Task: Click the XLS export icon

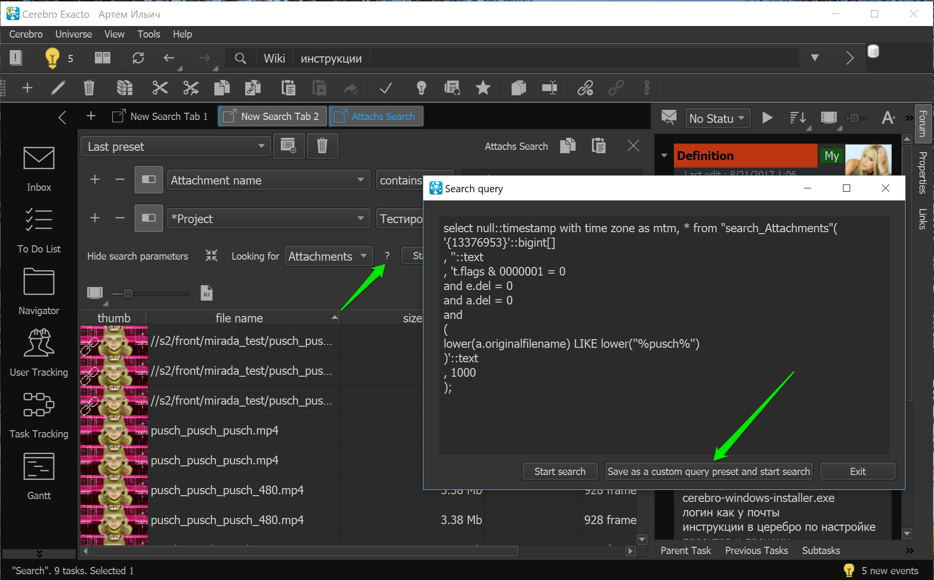Action: 207,293
